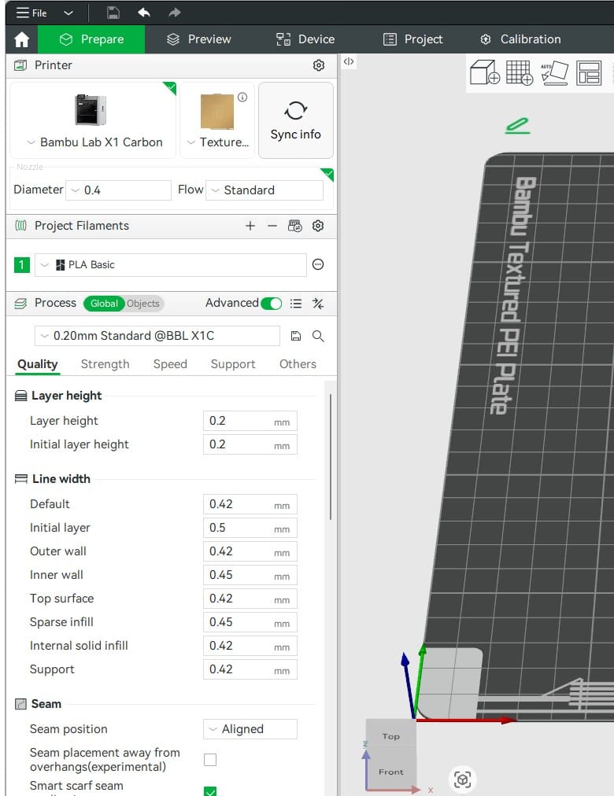This screenshot has height=796, width=614.
Task: Click the green plate name edit icon
Action: click(517, 126)
